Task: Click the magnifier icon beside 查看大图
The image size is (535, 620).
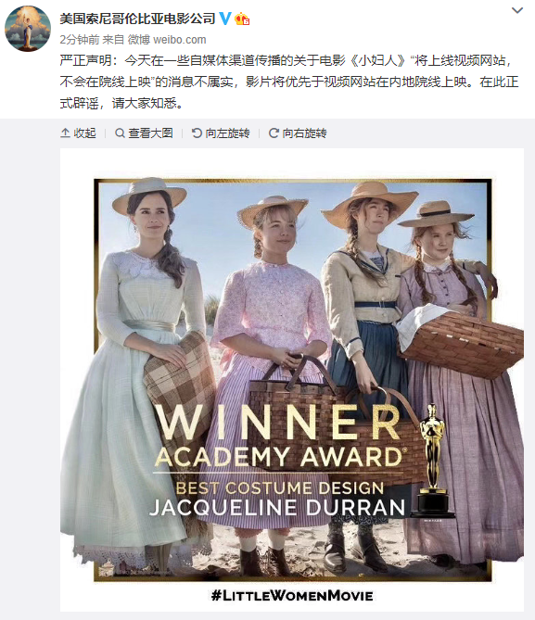Action: click(x=120, y=133)
